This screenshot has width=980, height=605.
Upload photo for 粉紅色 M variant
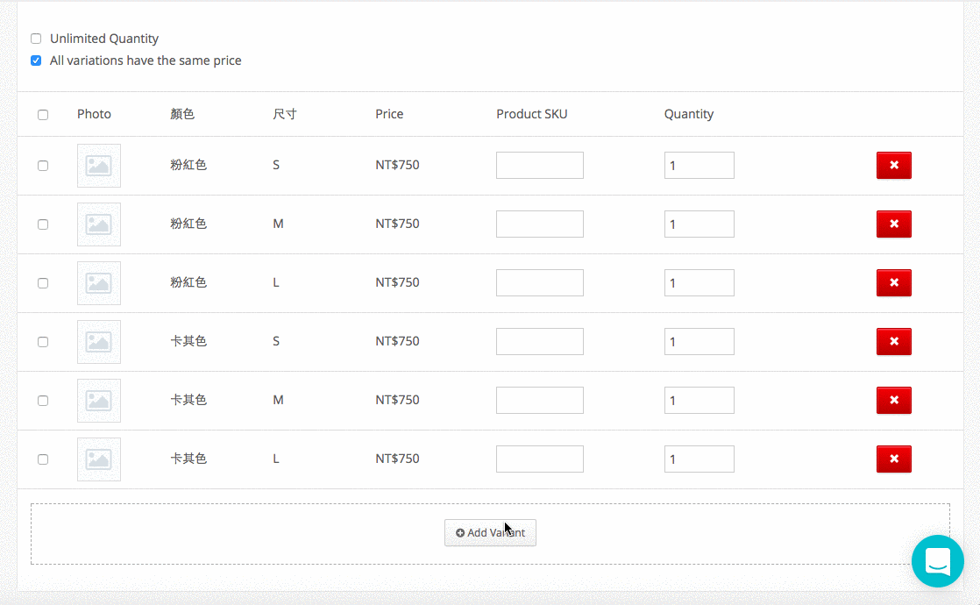(x=99, y=224)
